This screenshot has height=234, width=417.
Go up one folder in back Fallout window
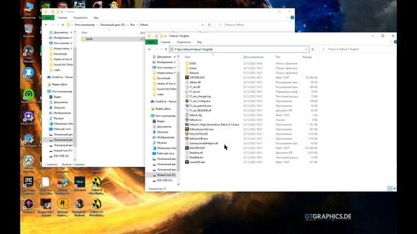coord(63,25)
